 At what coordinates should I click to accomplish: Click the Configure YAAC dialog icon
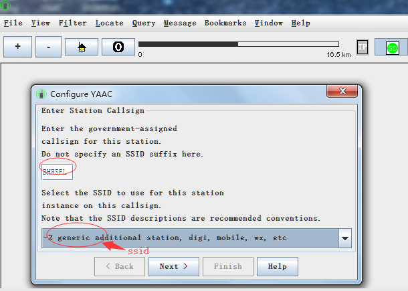point(41,94)
